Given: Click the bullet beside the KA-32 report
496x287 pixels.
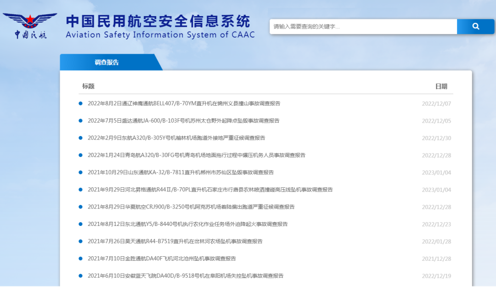Looking at the screenshot, I should (x=81, y=173).
